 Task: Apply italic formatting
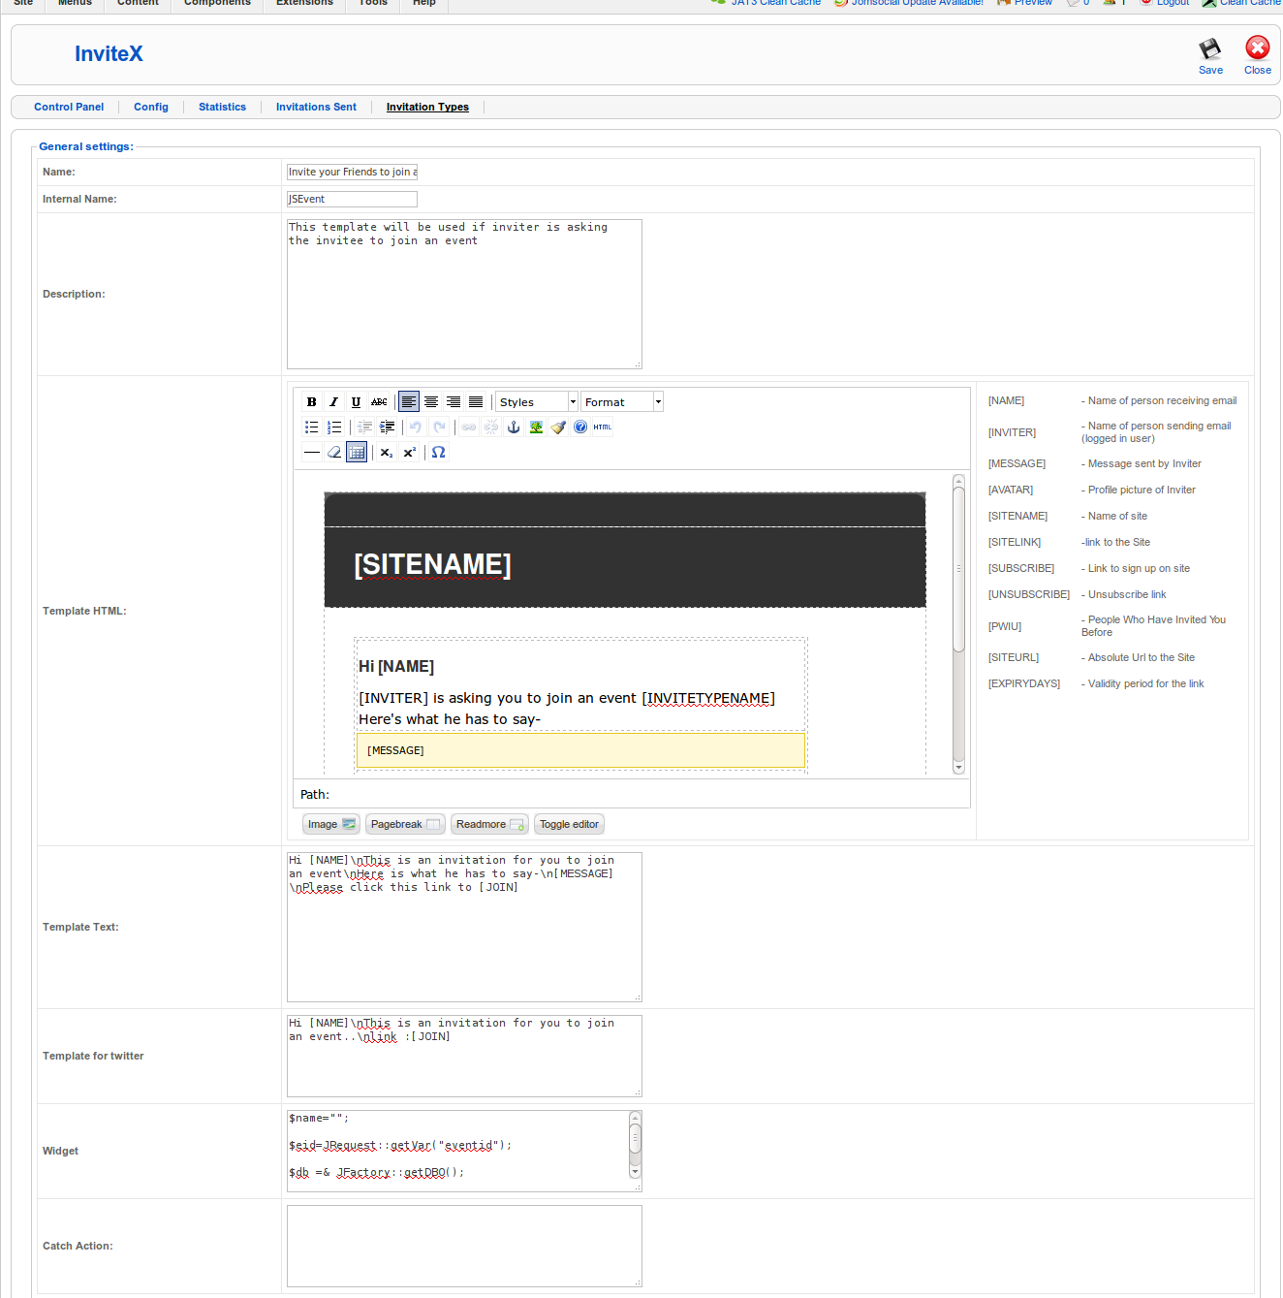click(x=334, y=401)
